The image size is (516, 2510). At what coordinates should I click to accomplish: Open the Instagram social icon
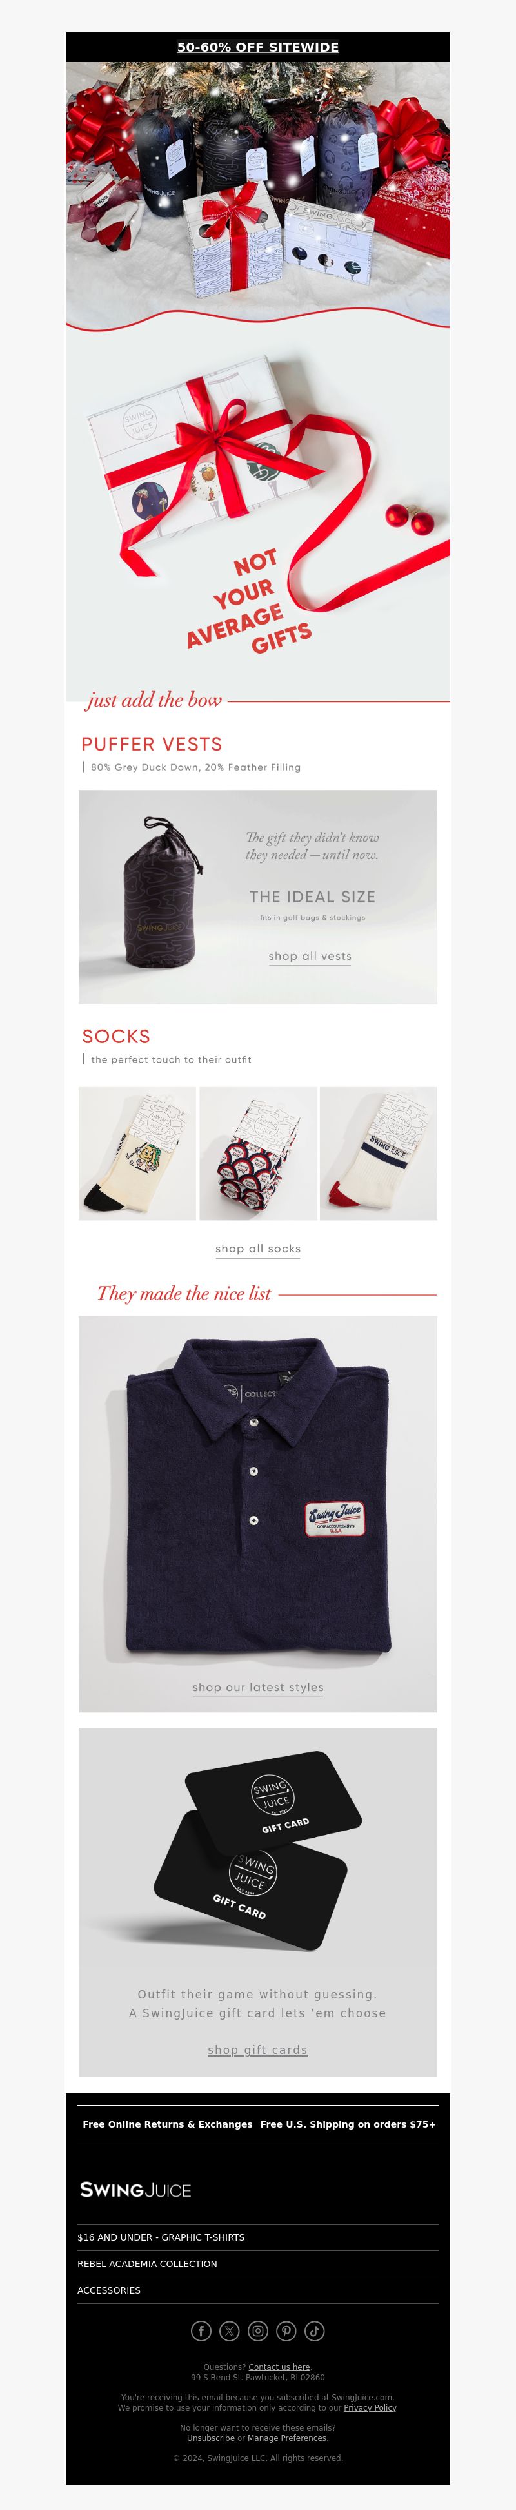pyautogui.click(x=258, y=2330)
